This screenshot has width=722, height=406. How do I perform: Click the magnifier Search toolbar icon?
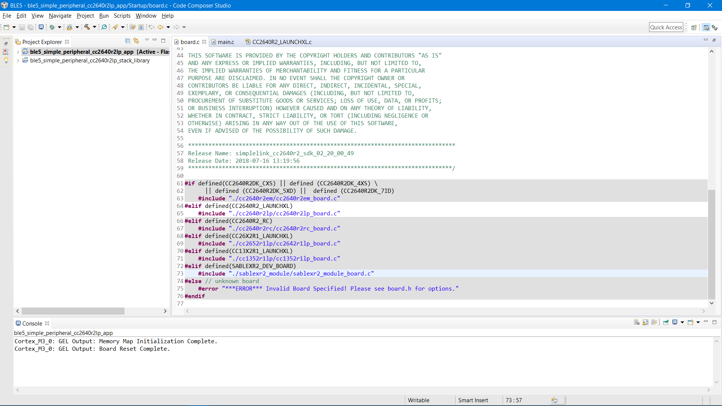pos(104,27)
